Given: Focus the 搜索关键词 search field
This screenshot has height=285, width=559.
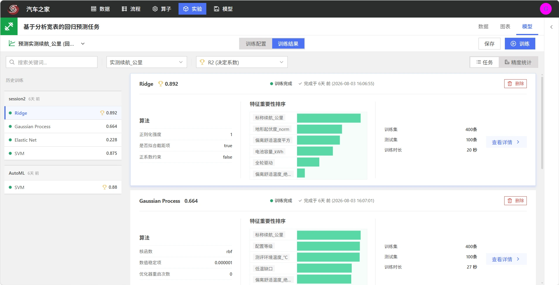Looking at the screenshot, I should (52, 62).
